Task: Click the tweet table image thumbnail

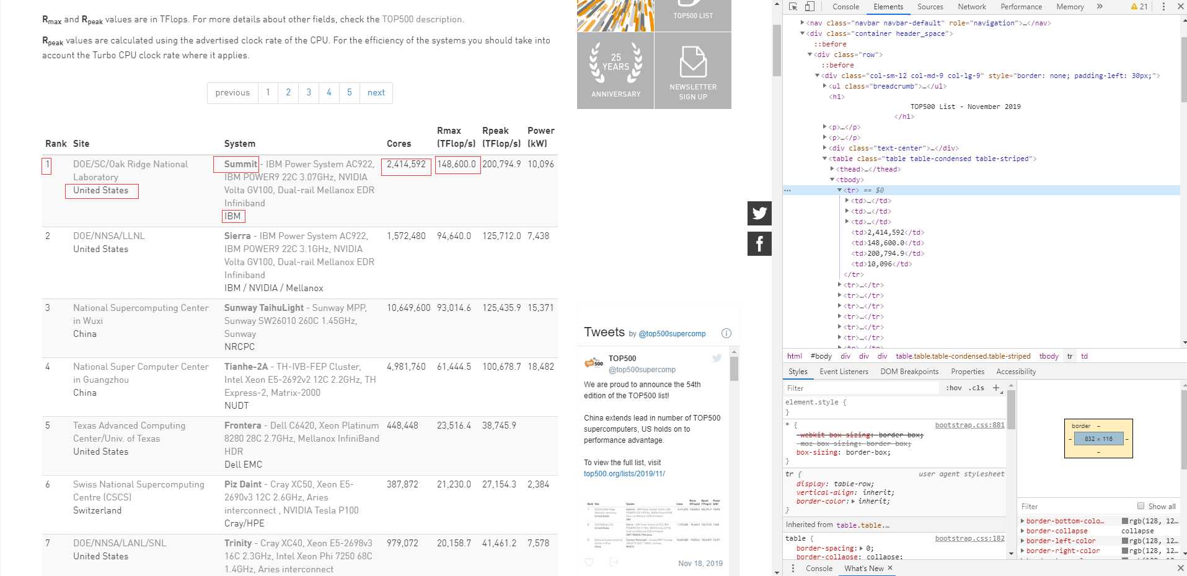Action: (x=653, y=523)
